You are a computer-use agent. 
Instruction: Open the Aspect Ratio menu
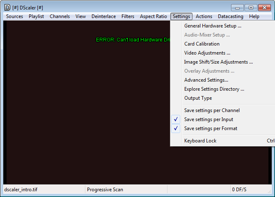154,16
